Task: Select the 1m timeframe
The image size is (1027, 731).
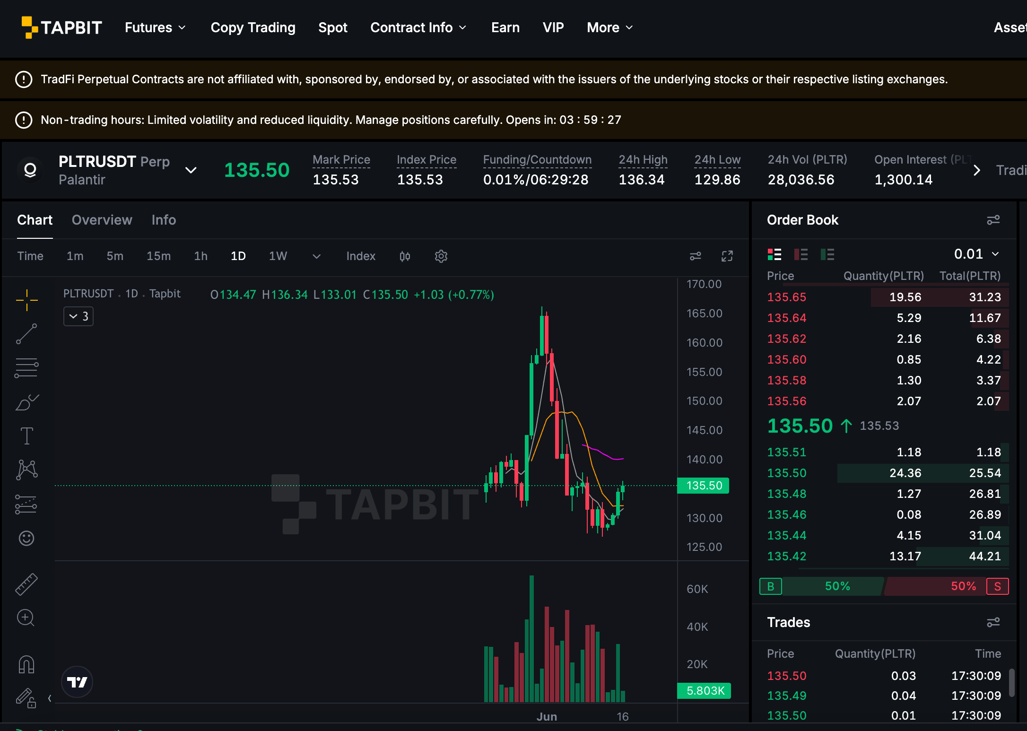Action: tap(75, 256)
